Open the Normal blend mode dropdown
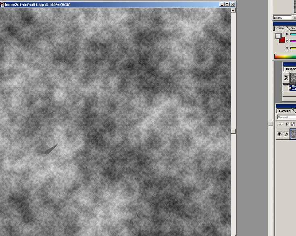Viewport: 296px width, 236px height. (286, 117)
